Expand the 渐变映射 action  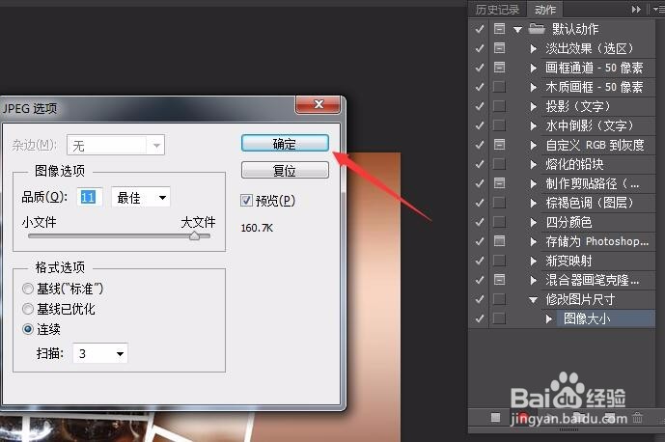534,261
